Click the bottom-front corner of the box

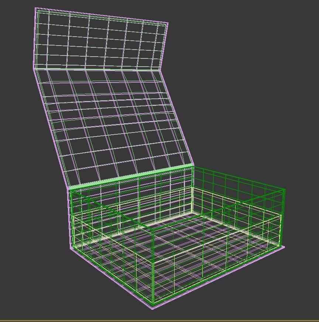(x=153, y=305)
